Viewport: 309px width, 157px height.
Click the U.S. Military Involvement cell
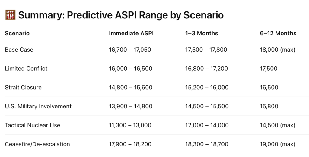tap(38, 106)
